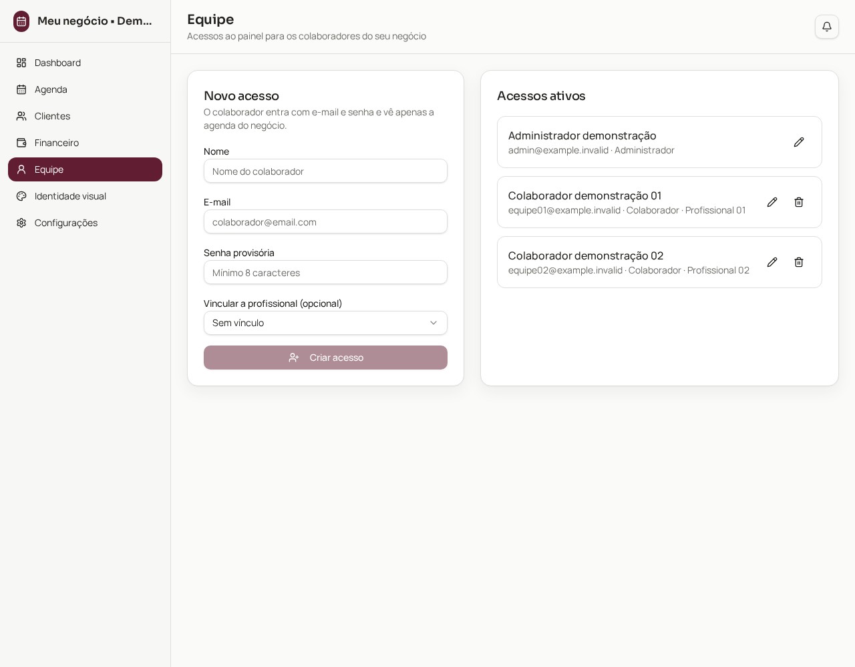Click the Criar acesso button
Viewport: 855px width, 667px height.
tap(325, 358)
